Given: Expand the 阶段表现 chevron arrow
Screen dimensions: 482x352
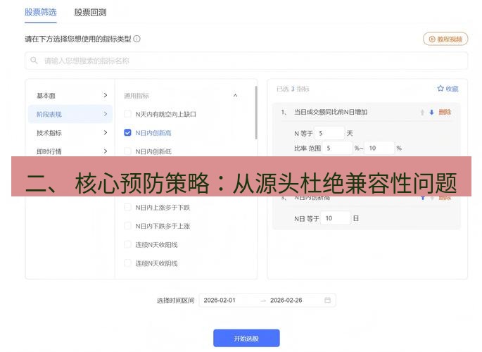Looking at the screenshot, I should click(106, 114).
